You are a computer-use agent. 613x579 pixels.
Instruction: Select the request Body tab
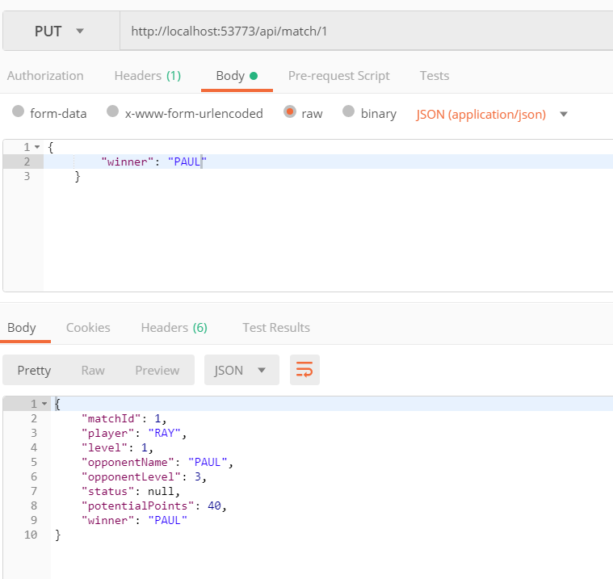(x=237, y=75)
